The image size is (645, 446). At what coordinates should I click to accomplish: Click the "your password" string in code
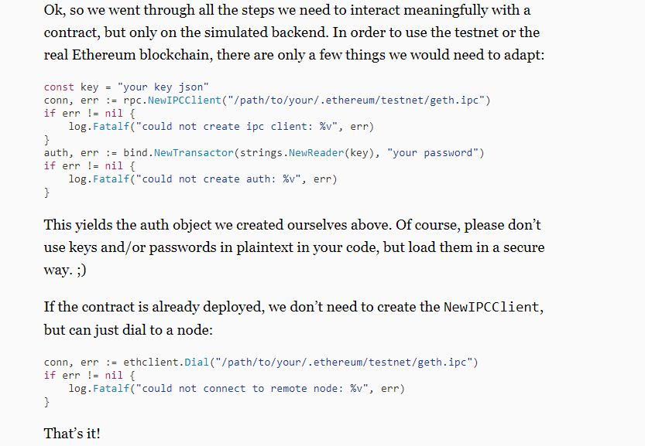(434, 152)
